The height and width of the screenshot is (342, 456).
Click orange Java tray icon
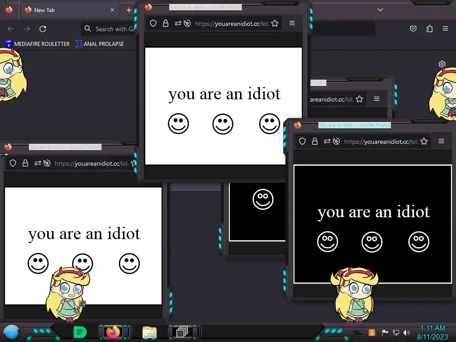coord(372,332)
